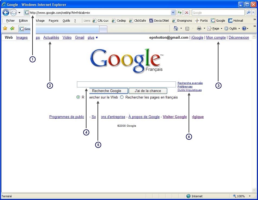This screenshot has width=258, height=200.
Task: Click the search magnifier icon
Action: 248,12
